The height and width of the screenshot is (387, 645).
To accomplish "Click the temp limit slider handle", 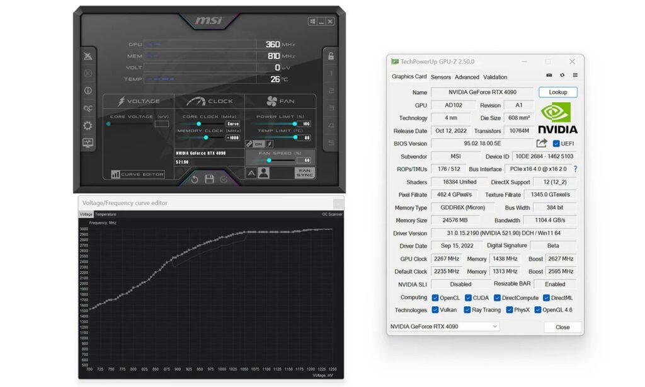I will pos(295,137).
